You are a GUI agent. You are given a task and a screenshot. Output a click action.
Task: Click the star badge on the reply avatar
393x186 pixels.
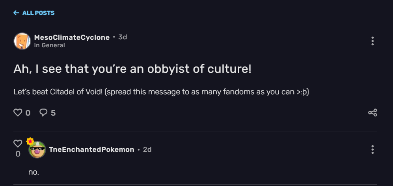click(30, 142)
